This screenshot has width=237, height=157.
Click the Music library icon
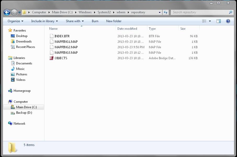coord(13,69)
